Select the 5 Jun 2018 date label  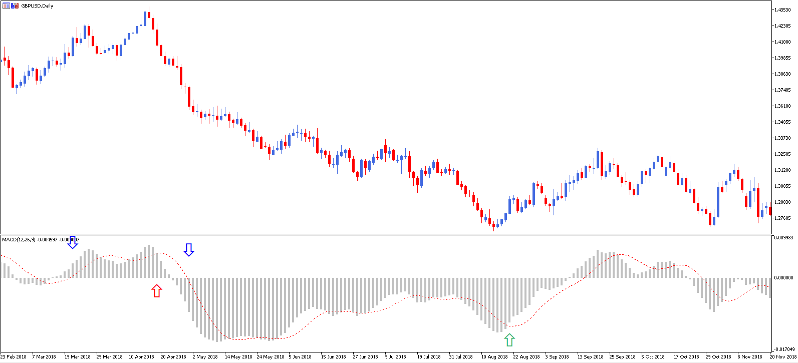(300, 357)
